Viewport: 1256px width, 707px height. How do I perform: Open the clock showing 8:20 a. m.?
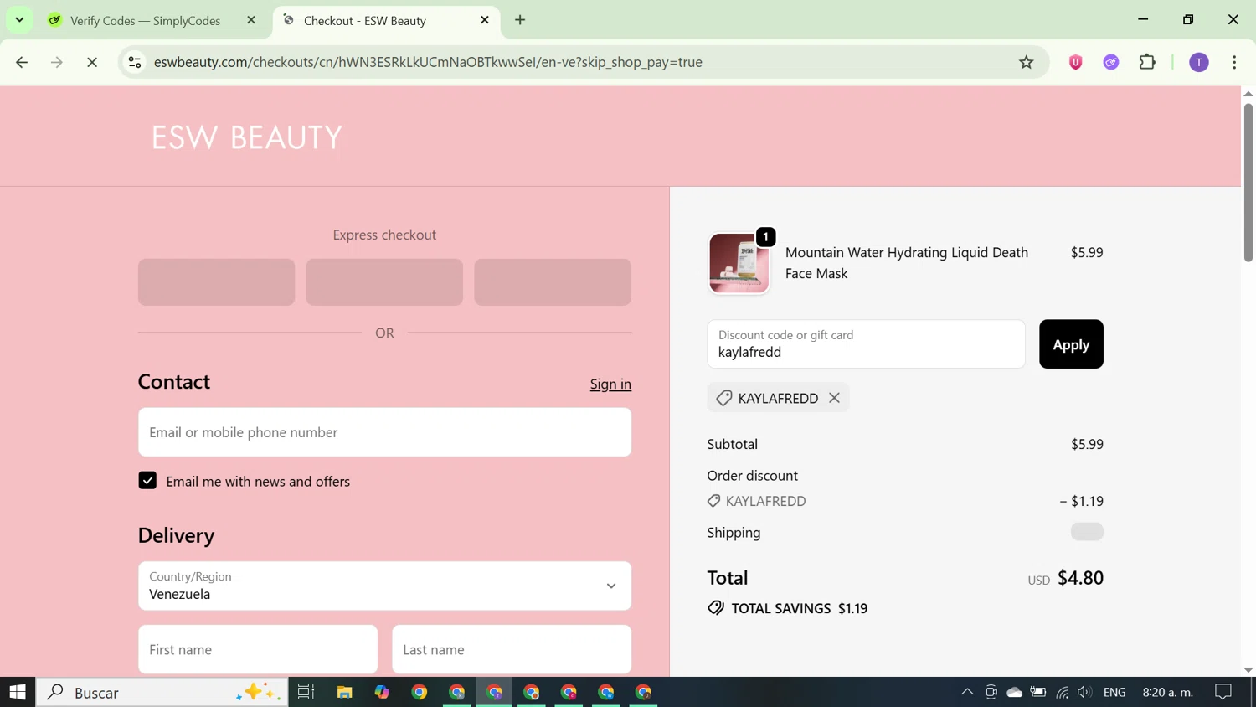[x=1167, y=692]
